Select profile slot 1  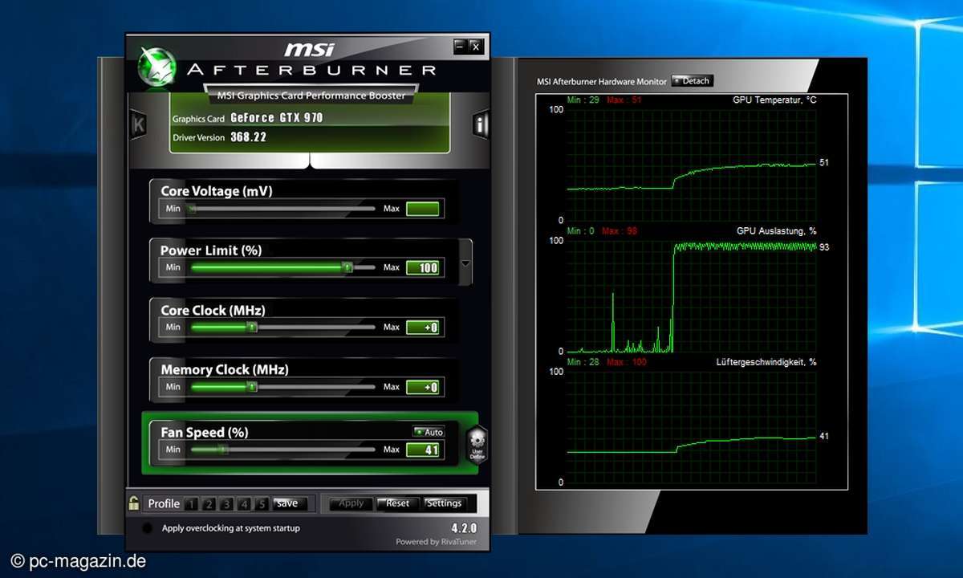click(191, 504)
